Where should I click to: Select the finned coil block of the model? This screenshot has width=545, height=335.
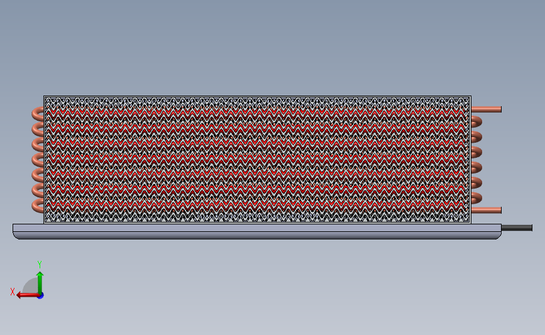257,160
